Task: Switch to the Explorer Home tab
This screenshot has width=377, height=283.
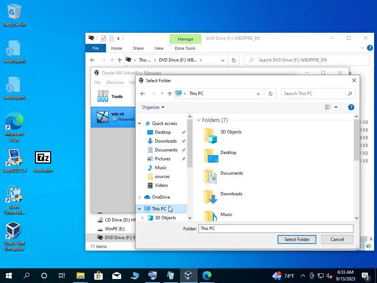Action: tap(117, 48)
